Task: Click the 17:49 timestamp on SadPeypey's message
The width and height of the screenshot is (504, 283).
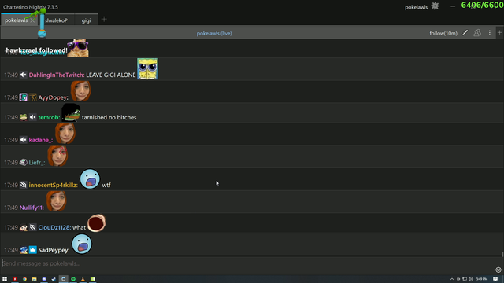Action: (11, 250)
